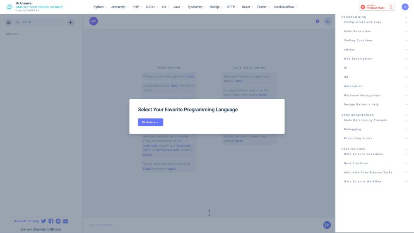This screenshot has height=233, width=414.
Task: Open settings via the gear icon
Action: click(x=318, y=21)
